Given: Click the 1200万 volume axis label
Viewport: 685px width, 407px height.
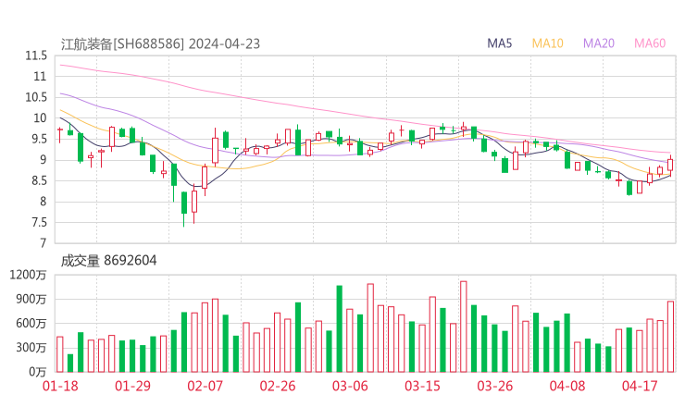Looking at the screenshot, I should (28, 275).
